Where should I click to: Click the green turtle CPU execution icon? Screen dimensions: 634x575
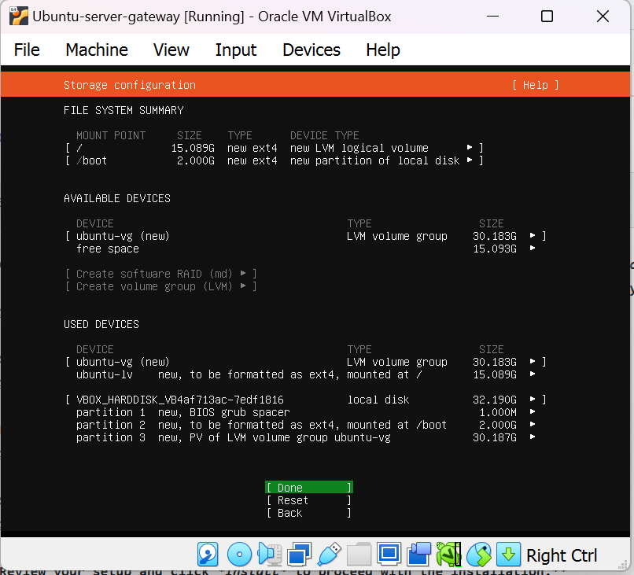point(448,555)
